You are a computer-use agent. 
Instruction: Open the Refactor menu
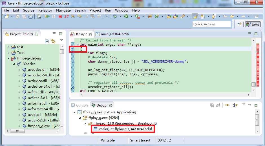[x=45, y=10]
